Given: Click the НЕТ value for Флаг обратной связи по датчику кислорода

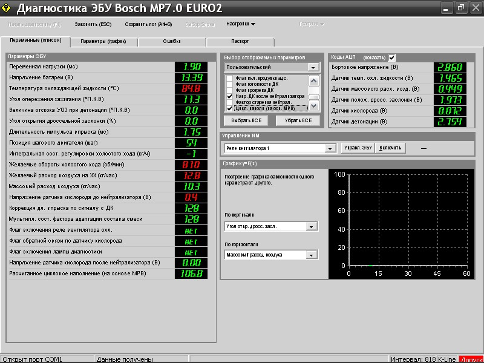Looking at the screenshot, I should tap(191, 241).
